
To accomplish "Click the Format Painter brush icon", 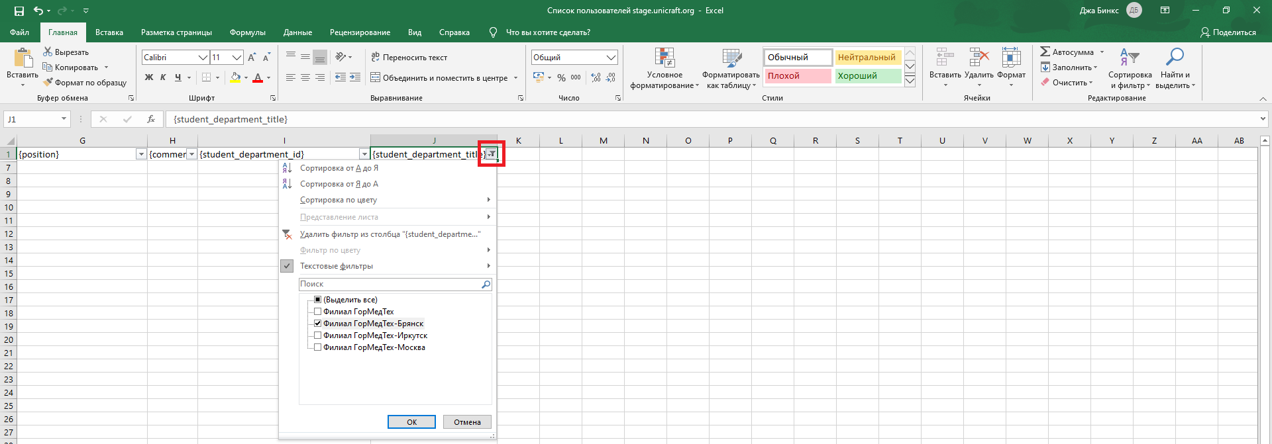I will [x=48, y=83].
